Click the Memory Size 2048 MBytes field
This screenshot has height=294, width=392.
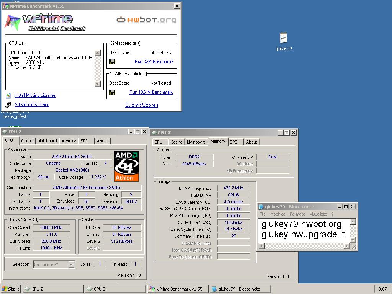pos(194,164)
